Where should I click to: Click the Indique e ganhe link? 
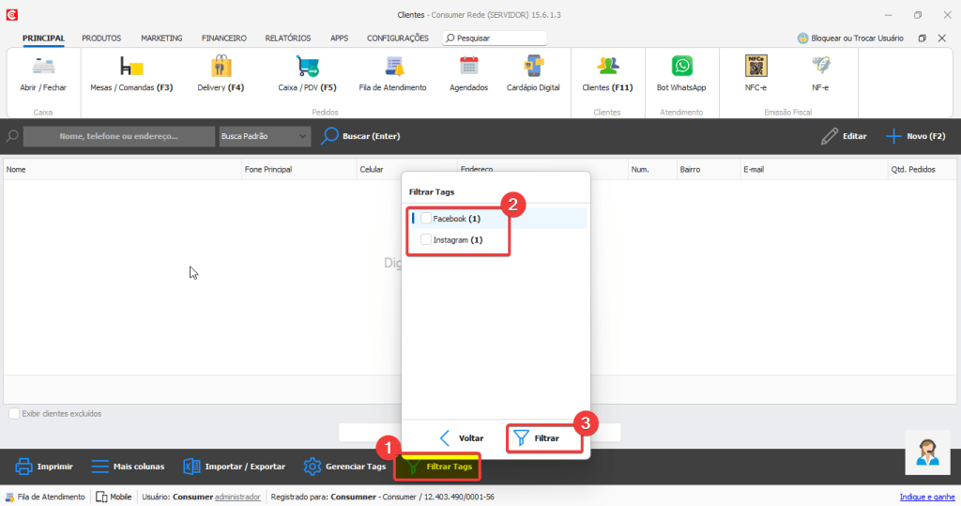925,497
